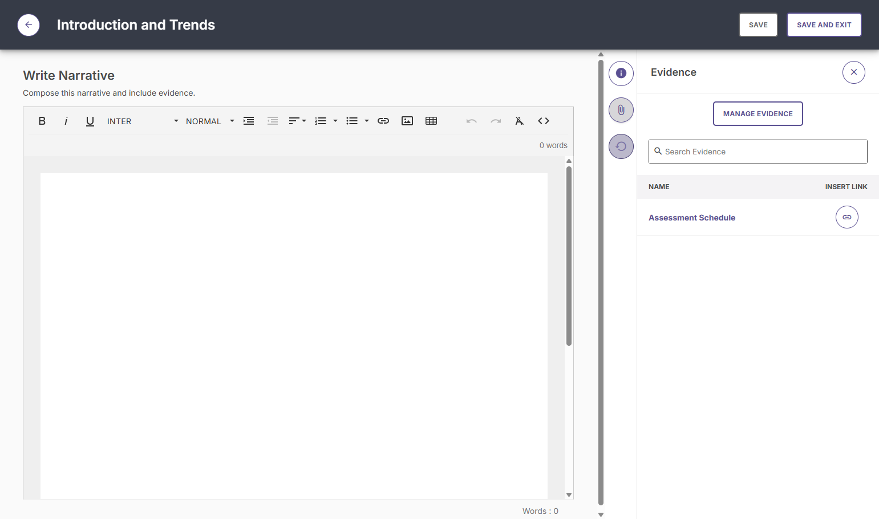Click SAVE AND EXIT
Screen dimensions: 879x519
pyautogui.click(x=824, y=25)
